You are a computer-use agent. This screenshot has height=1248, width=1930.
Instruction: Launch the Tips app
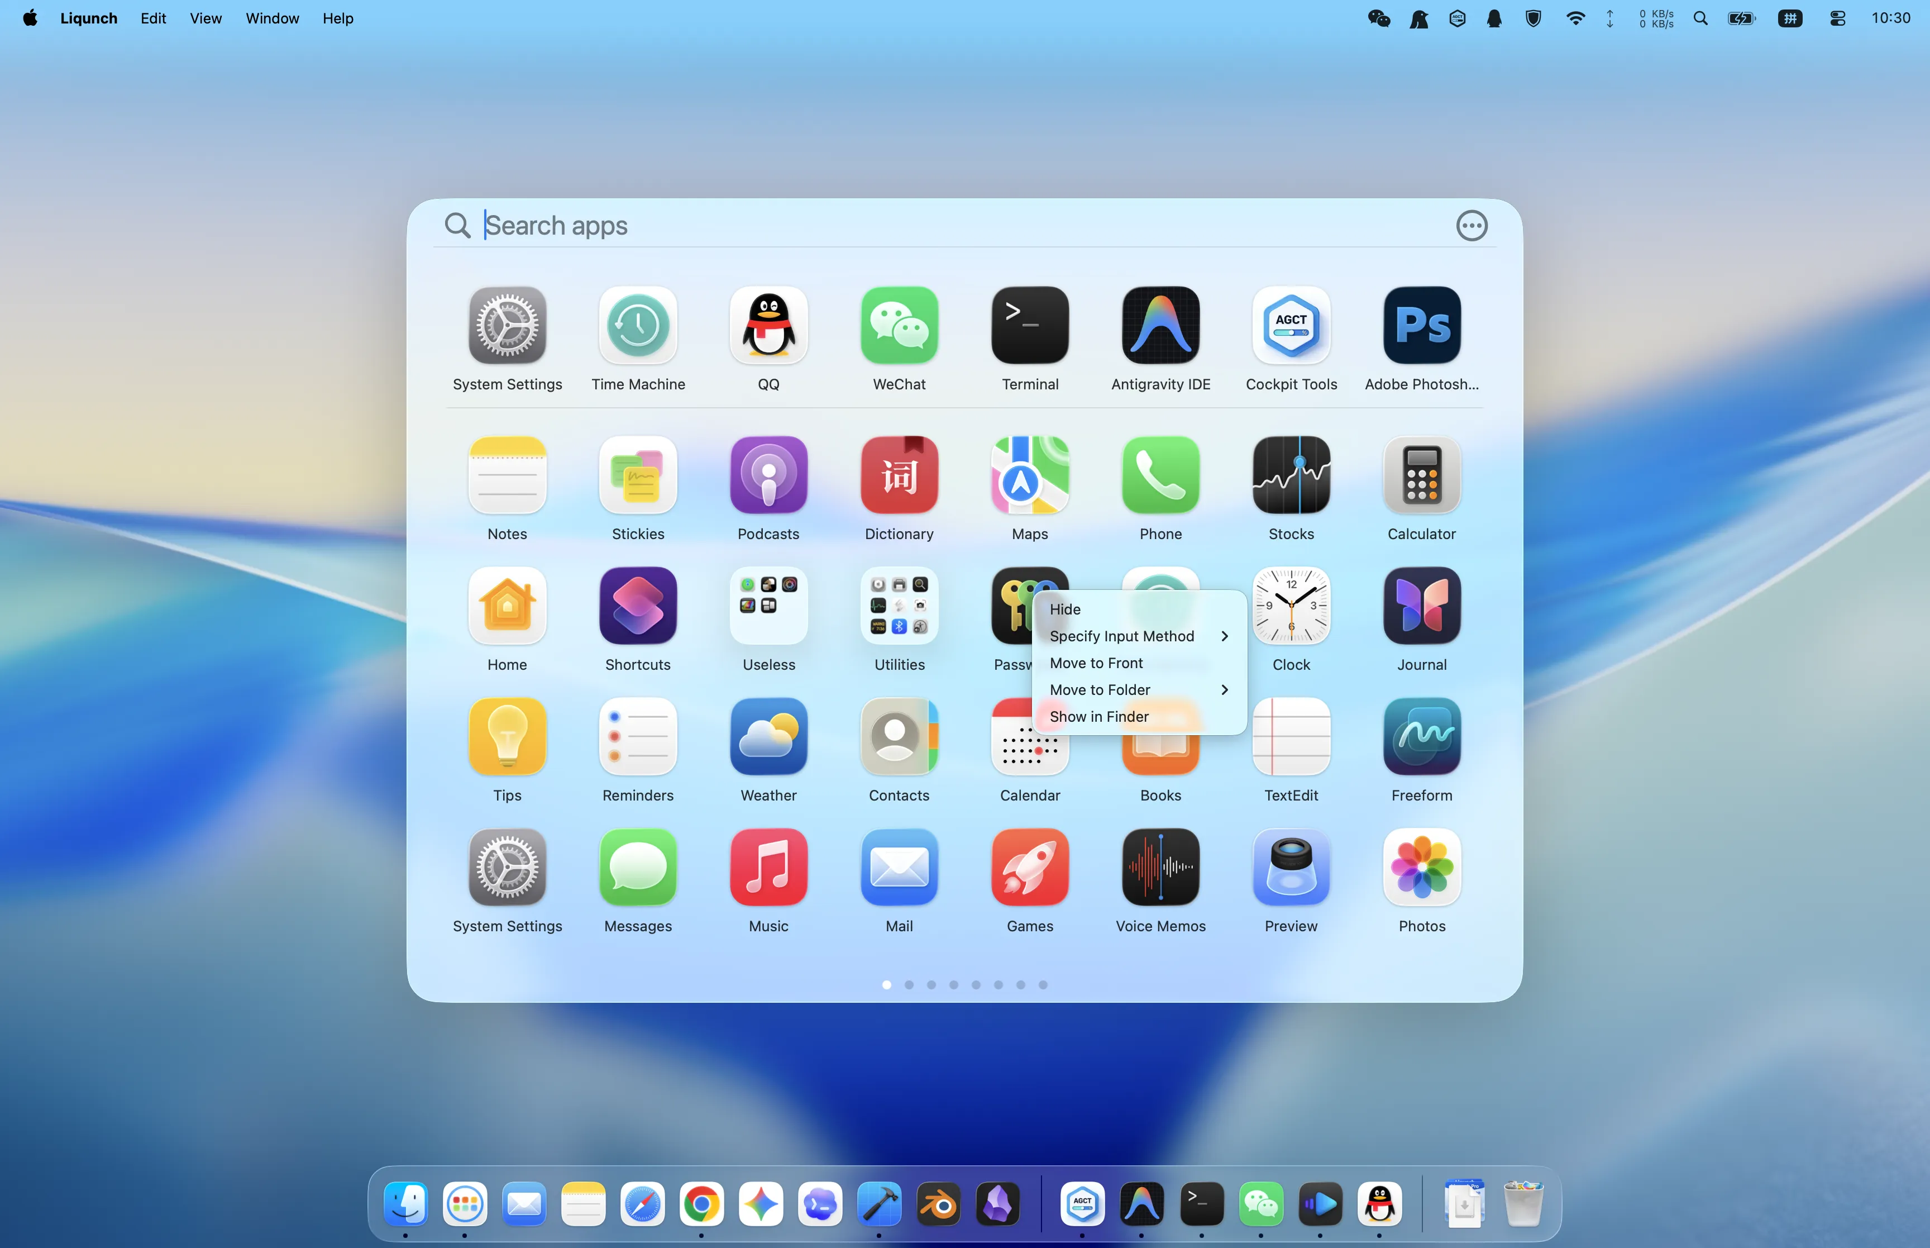[507, 736]
